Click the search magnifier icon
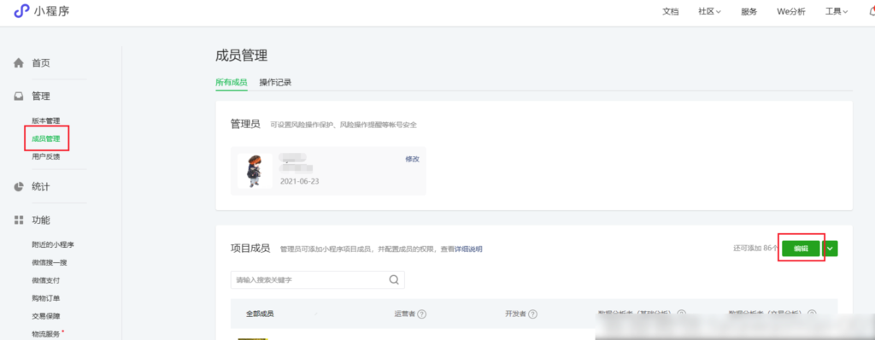The height and width of the screenshot is (340, 875). [x=394, y=279]
